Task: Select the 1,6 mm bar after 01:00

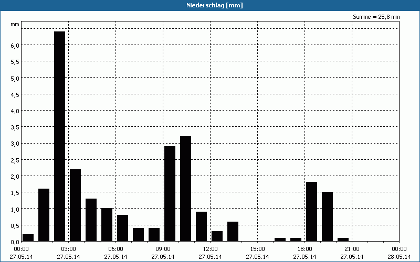Action: [x=44, y=215]
